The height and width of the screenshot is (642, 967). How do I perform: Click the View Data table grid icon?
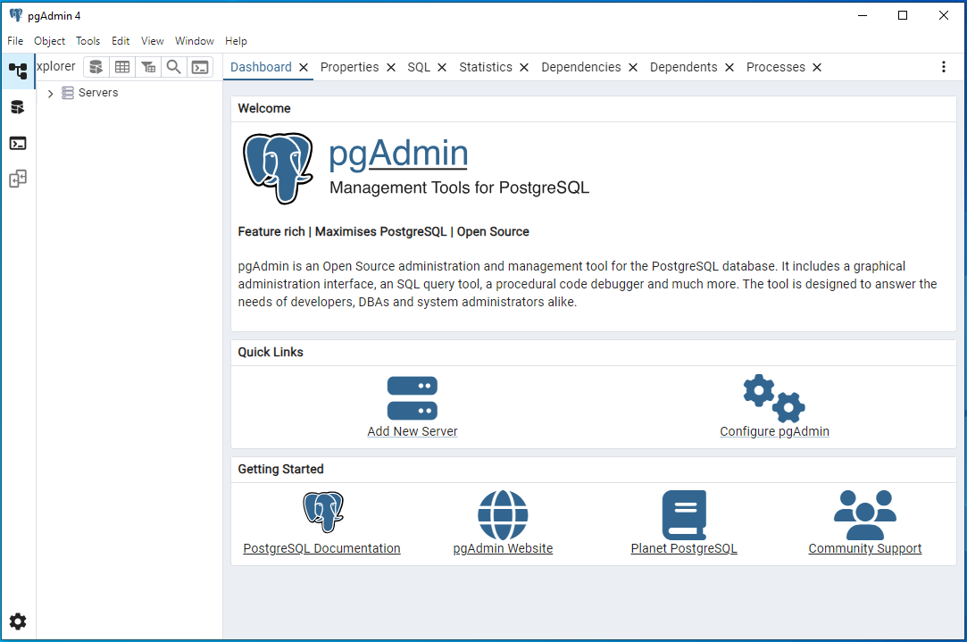point(122,67)
